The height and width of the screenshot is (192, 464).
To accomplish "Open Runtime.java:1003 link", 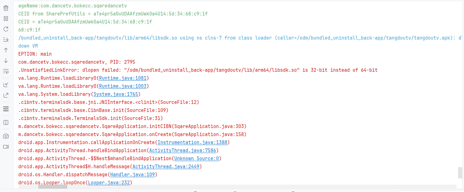I will (x=123, y=86).
